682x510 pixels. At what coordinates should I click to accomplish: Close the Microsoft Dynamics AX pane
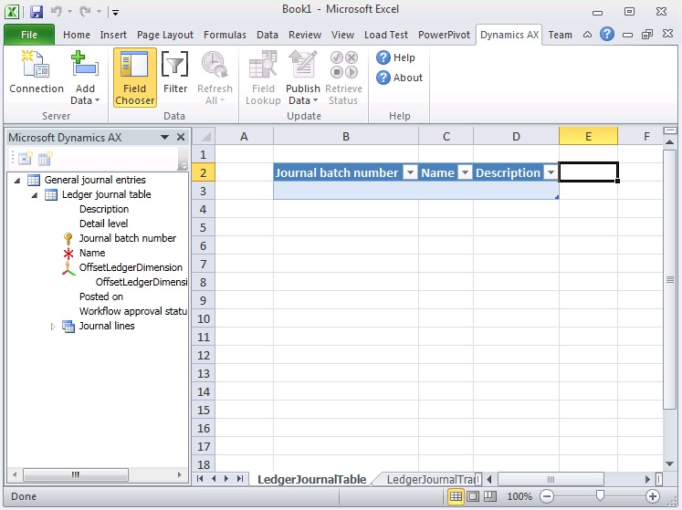tap(181, 138)
